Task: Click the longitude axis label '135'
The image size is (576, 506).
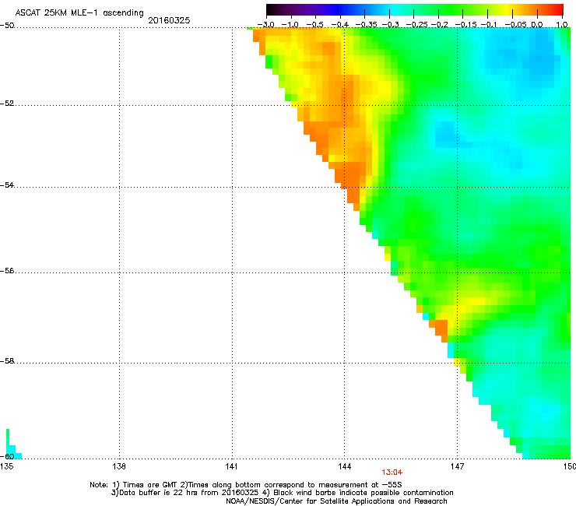Action: tap(6, 466)
